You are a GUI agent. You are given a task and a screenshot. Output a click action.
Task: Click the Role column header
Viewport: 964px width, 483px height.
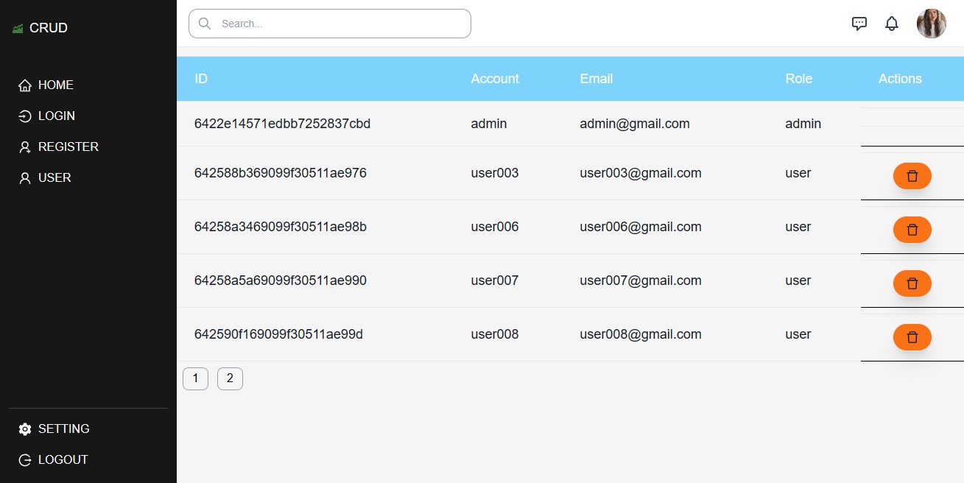[x=799, y=79]
